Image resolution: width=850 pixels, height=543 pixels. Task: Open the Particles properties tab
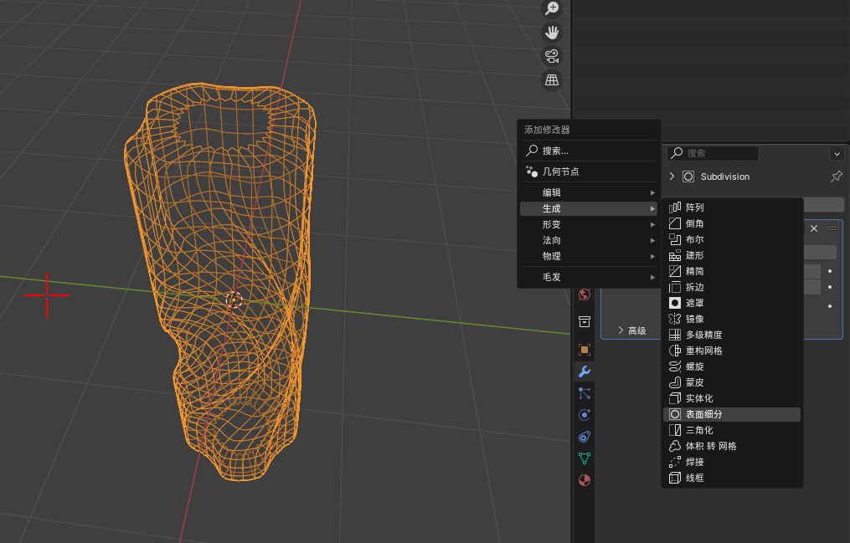(x=585, y=393)
